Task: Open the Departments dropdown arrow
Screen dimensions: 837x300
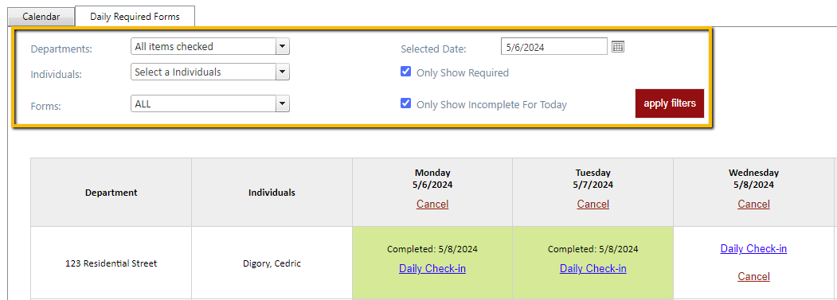Action: [x=283, y=46]
